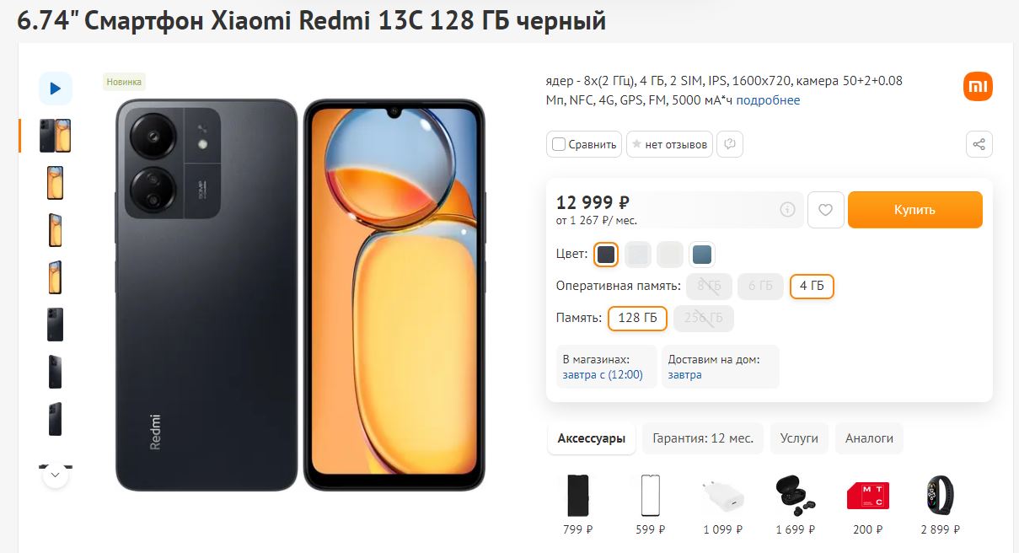Pick the blue color swatch

tap(700, 254)
